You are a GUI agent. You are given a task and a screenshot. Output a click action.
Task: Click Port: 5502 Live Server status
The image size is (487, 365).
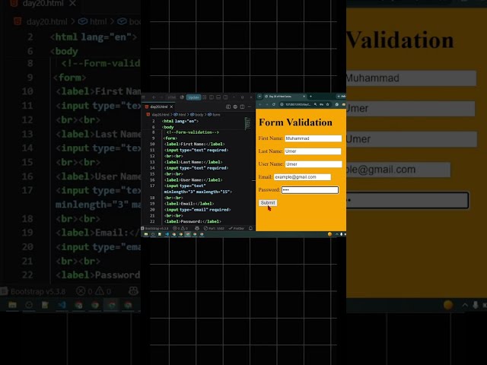click(214, 228)
